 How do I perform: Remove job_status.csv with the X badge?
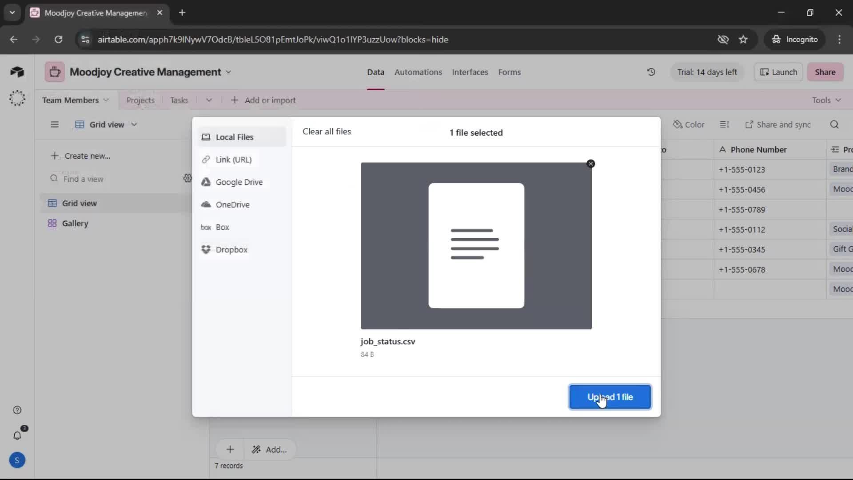(x=590, y=164)
